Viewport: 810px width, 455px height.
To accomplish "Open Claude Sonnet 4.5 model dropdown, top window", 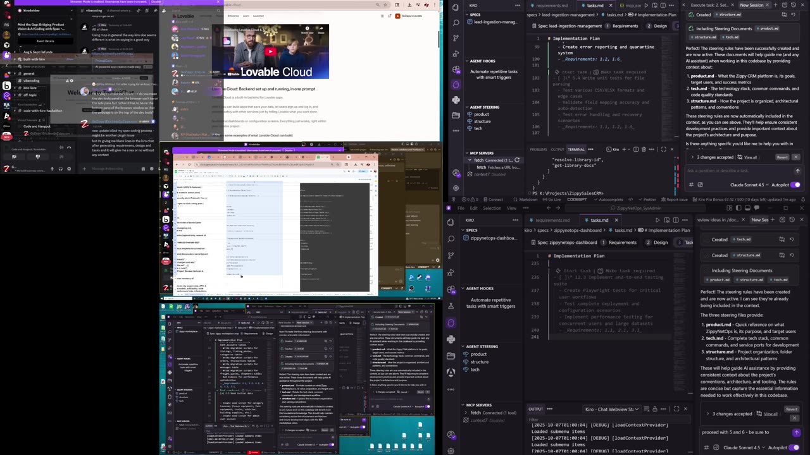I will (749, 185).
